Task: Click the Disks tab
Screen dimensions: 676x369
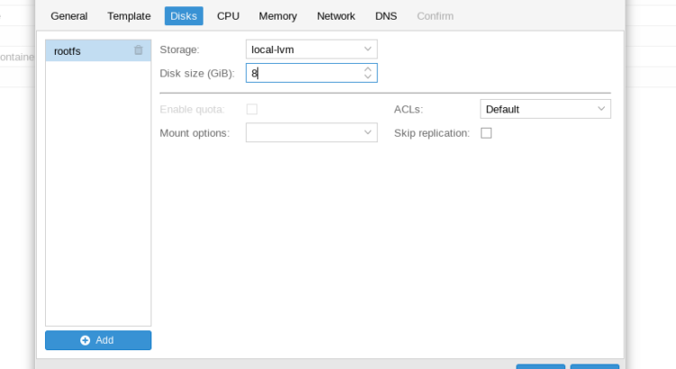Action: [184, 16]
